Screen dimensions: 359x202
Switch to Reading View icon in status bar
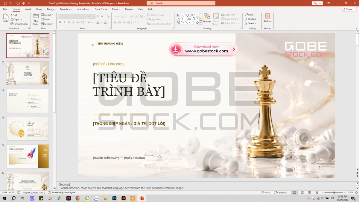309,192
